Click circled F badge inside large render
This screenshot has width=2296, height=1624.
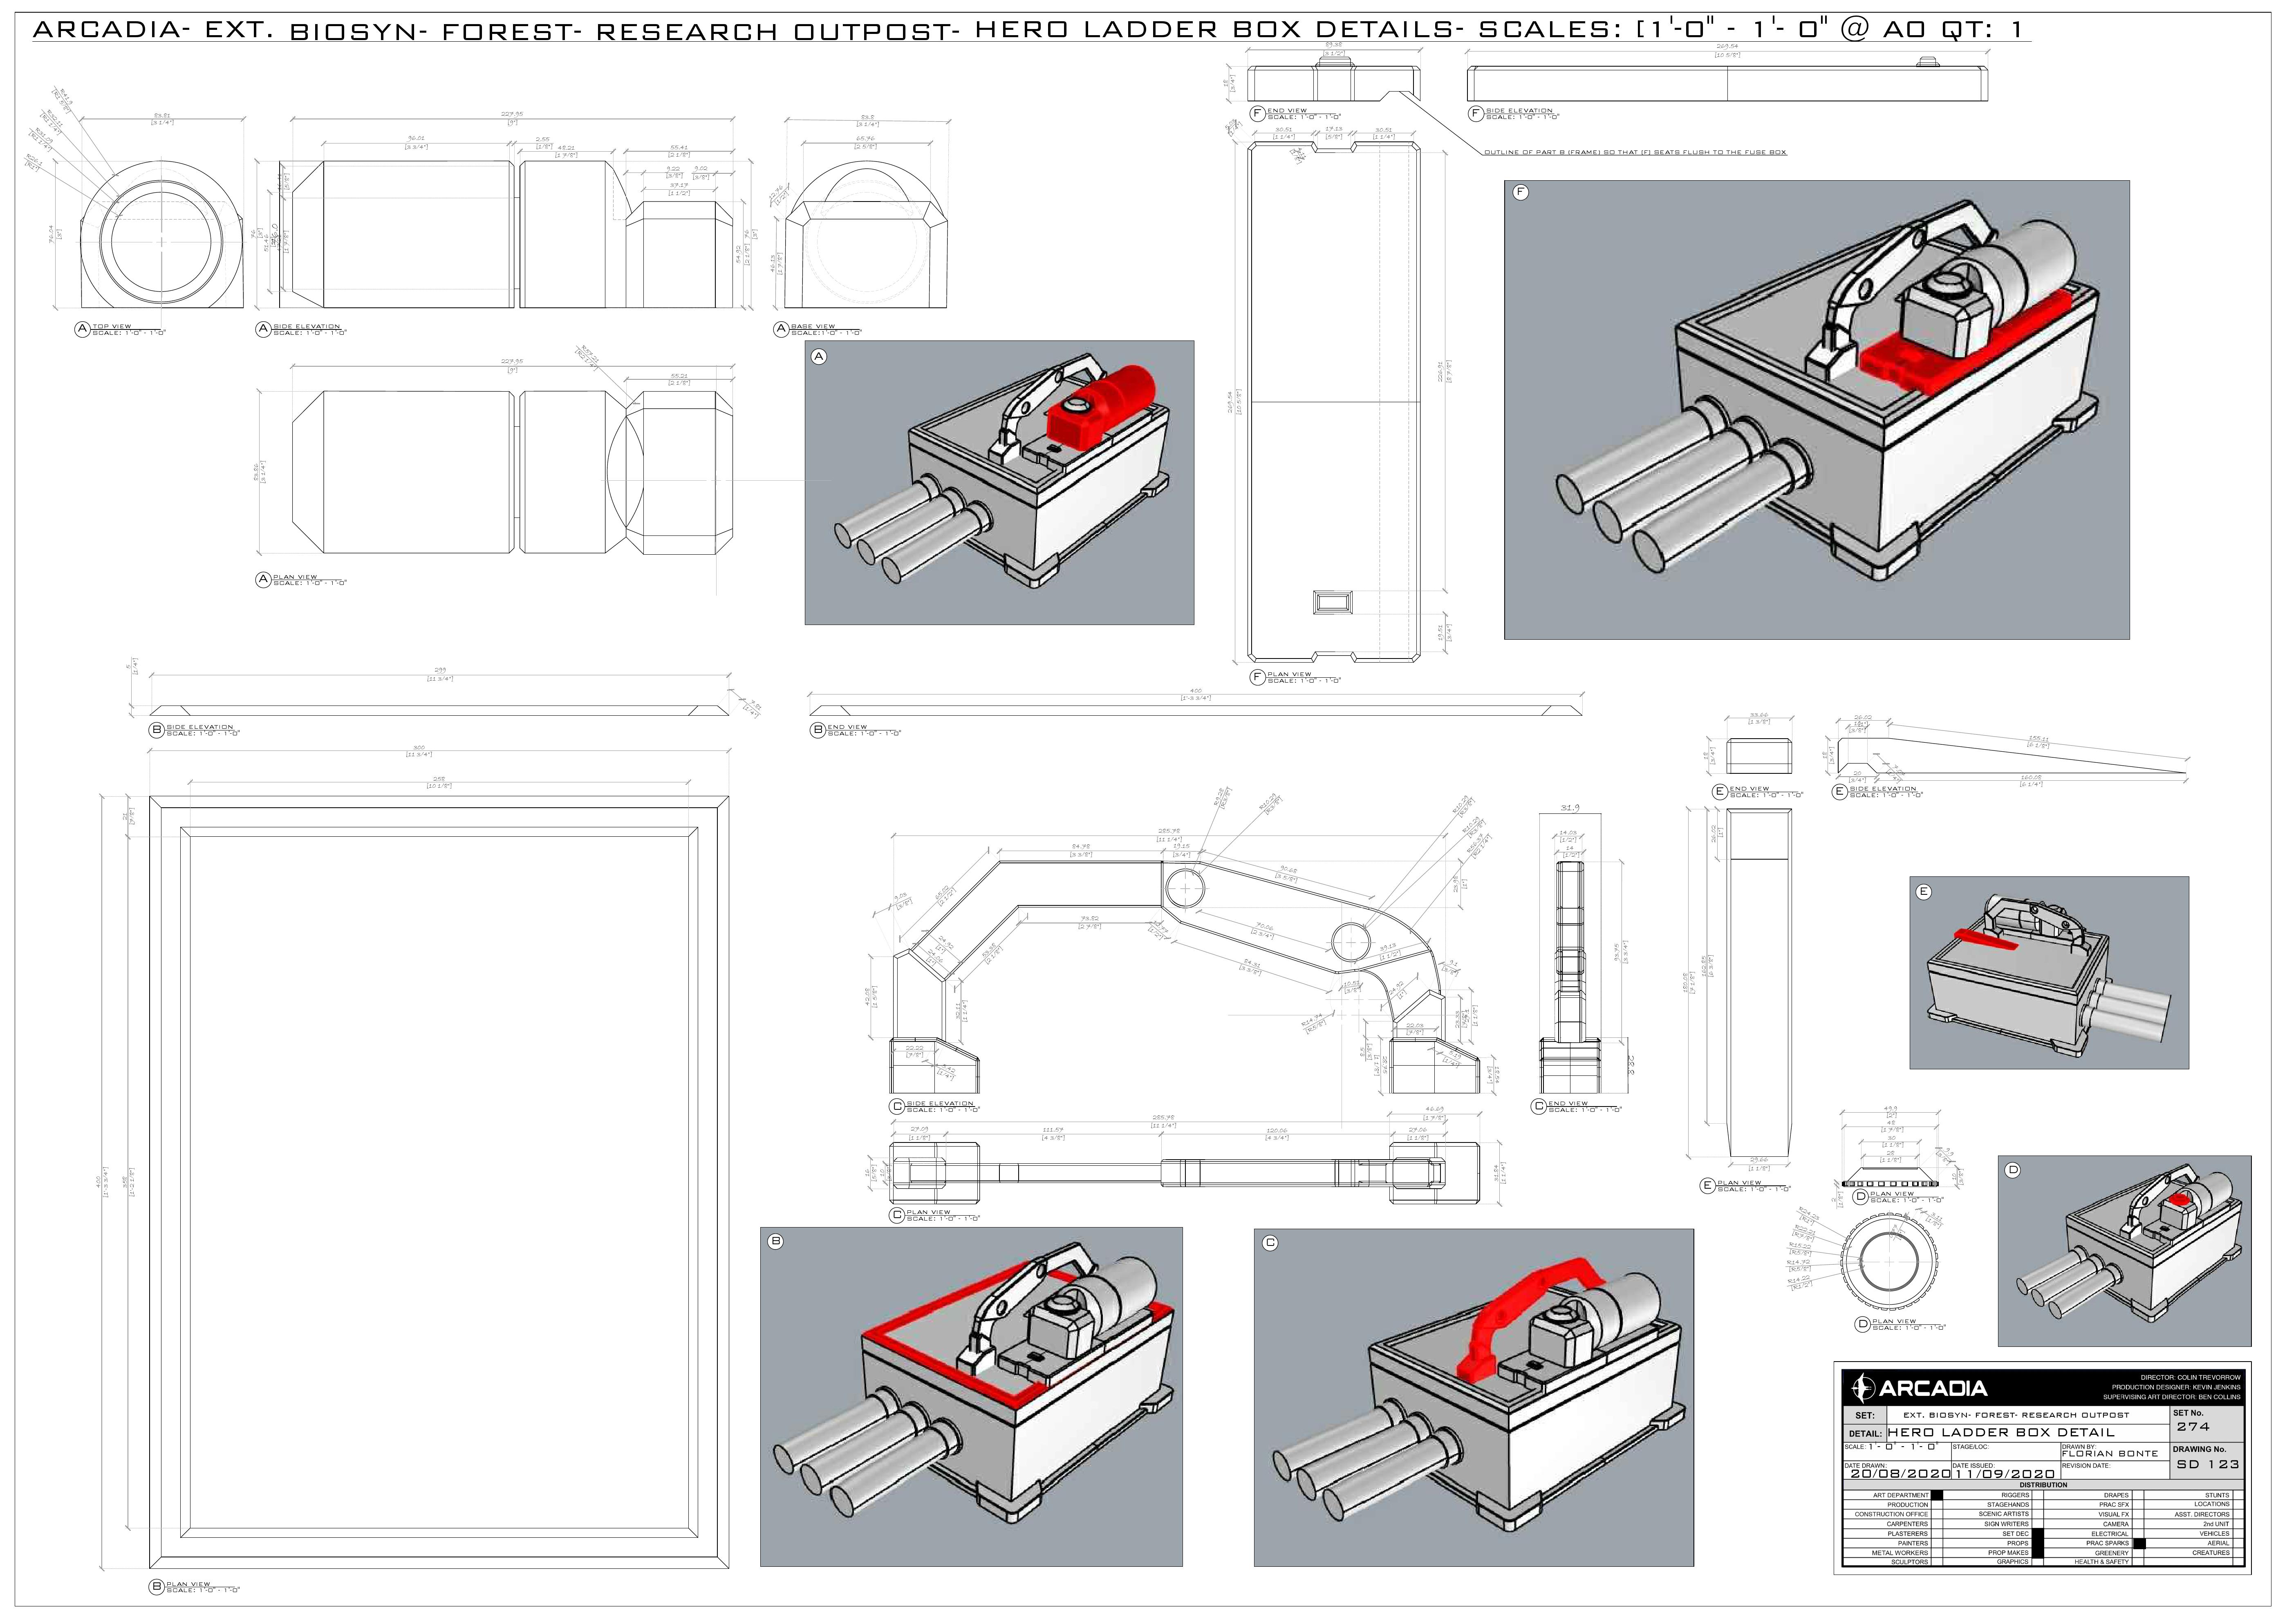click(1520, 192)
